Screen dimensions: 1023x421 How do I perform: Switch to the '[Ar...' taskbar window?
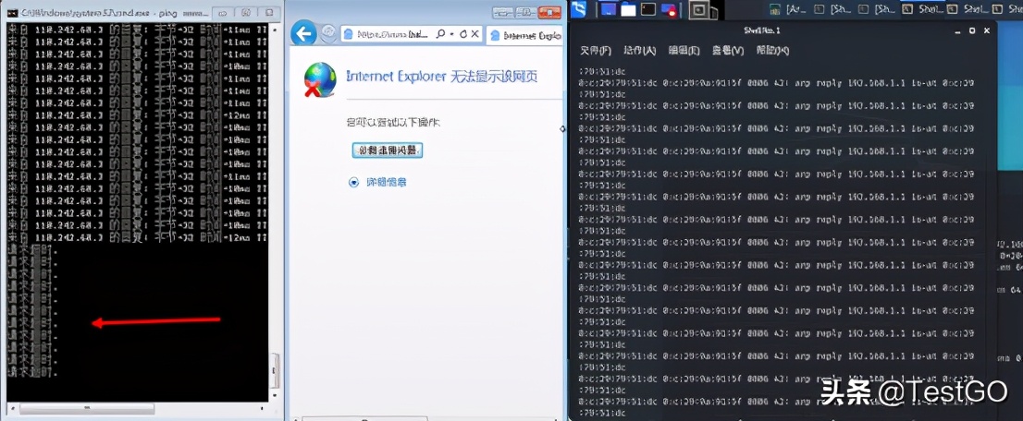click(x=788, y=9)
